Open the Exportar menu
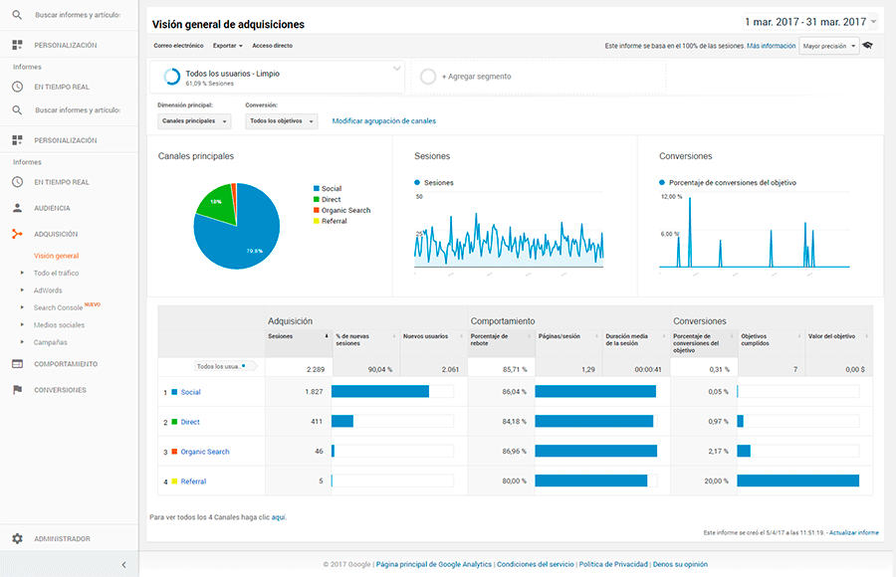Screen dimensions: 896x577 point(227,46)
